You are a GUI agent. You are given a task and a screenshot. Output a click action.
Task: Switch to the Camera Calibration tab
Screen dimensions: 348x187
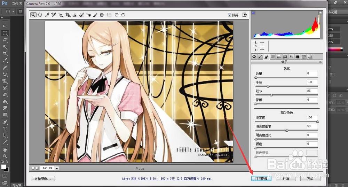(298, 57)
